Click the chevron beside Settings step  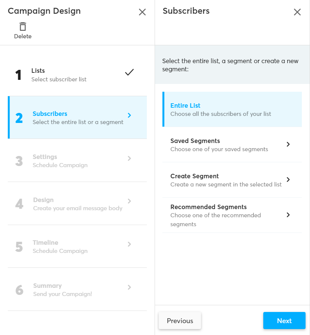pos(129,158)
